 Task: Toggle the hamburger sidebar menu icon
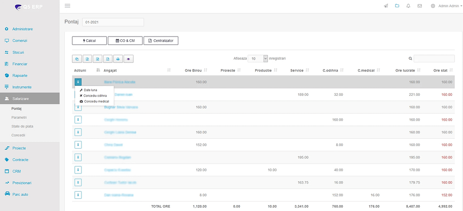point(67,5)
